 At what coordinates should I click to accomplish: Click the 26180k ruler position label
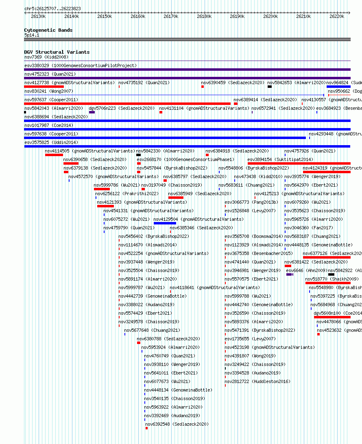point(204,16)
